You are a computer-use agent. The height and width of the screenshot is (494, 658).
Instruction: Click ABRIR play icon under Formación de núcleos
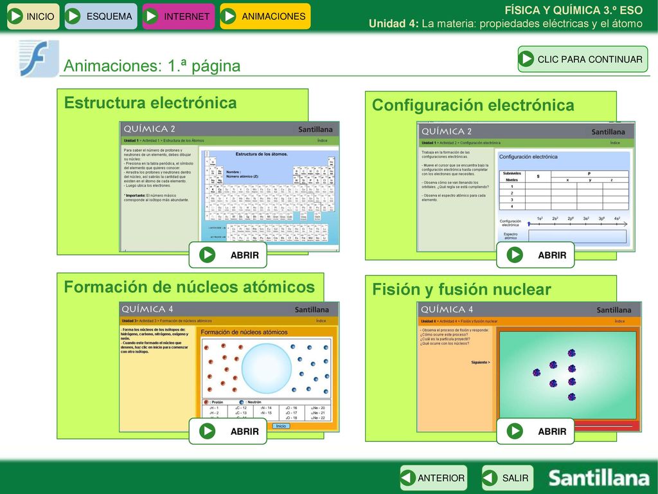(208, 431)
